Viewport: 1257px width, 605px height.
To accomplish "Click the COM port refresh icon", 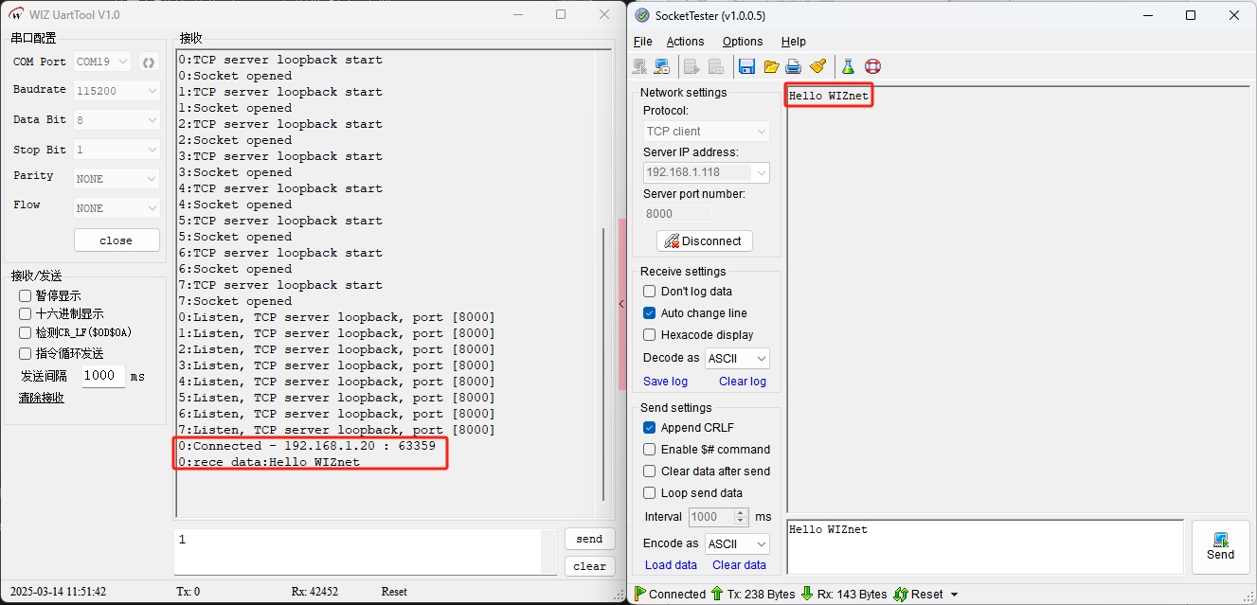I will (x=149, y=62).
